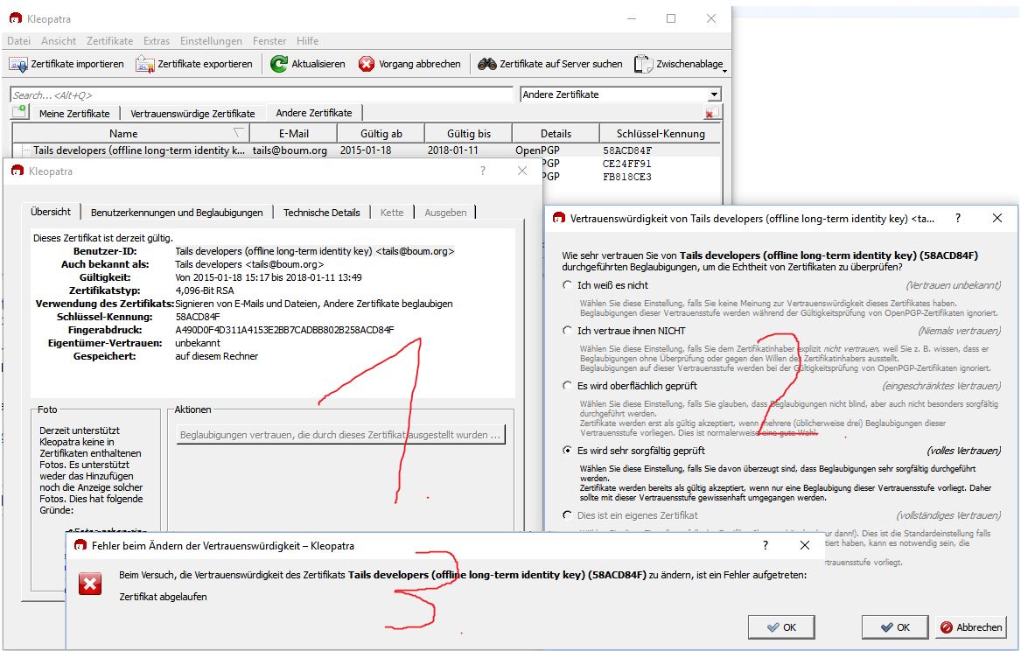
Task: Open the Kette tab
Action: coord(392,213)
